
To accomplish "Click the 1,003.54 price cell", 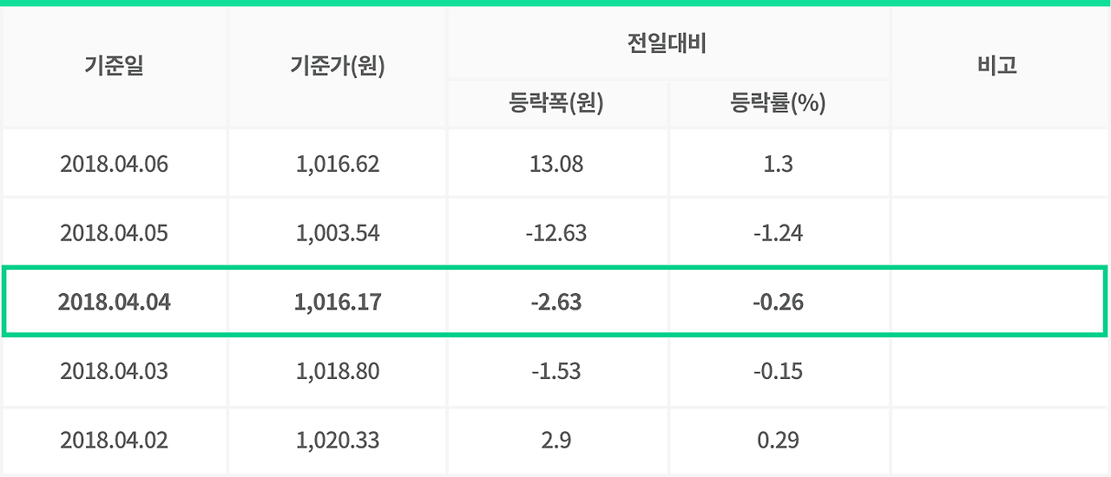I will pos(338,233).
